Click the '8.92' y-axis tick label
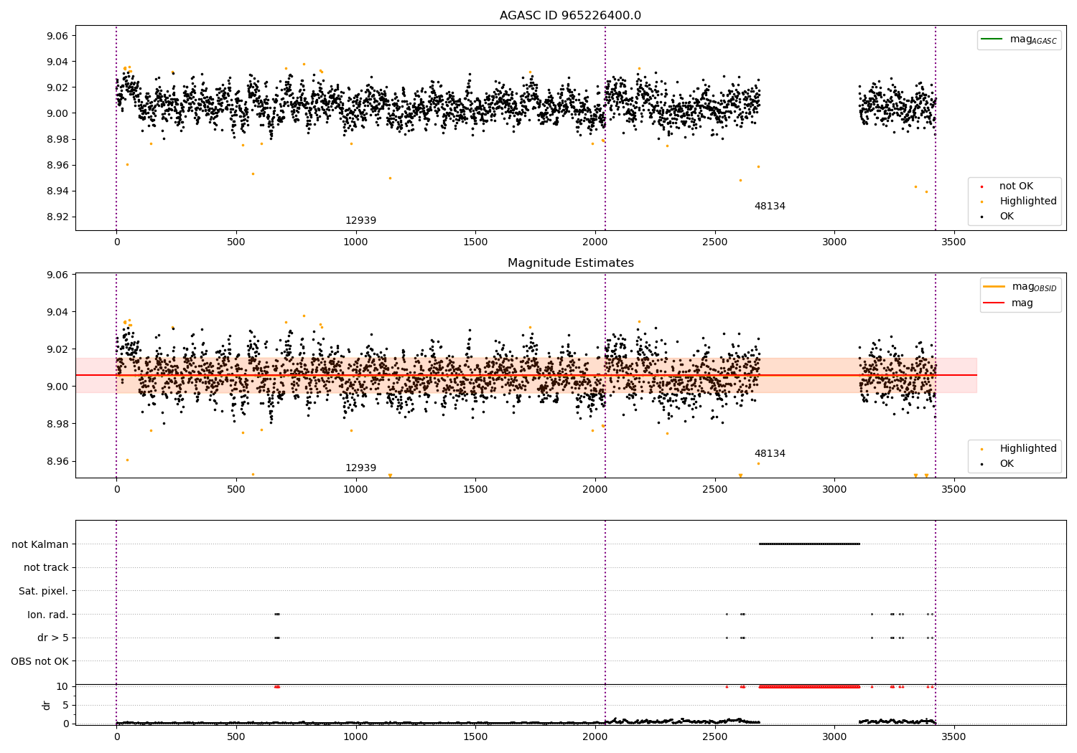 [x=57, y=217]
